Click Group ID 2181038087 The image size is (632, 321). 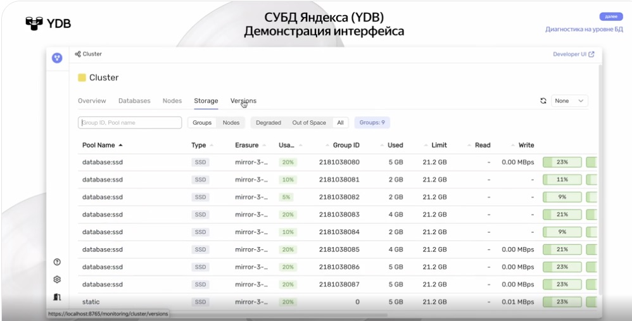tap(339, 284)
